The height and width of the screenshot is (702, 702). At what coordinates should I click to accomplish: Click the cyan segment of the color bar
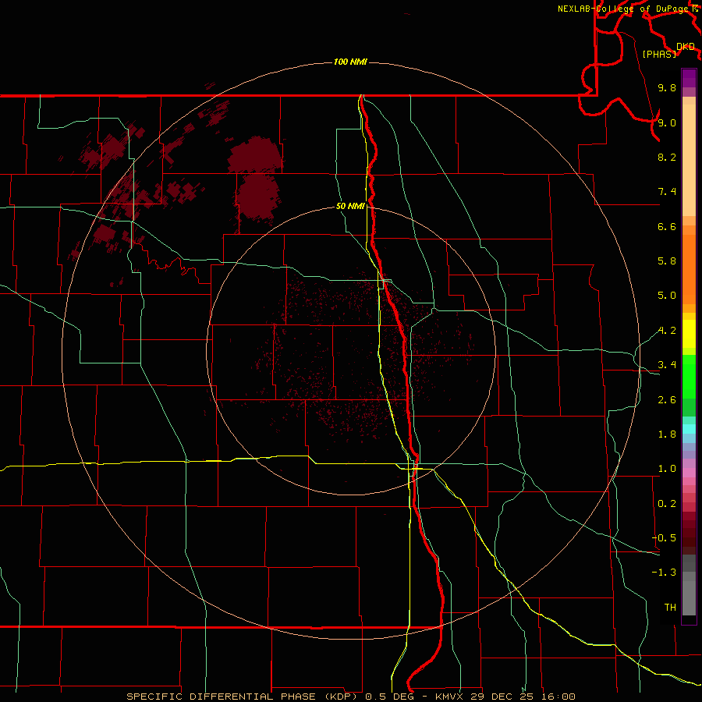click(689, 428)
